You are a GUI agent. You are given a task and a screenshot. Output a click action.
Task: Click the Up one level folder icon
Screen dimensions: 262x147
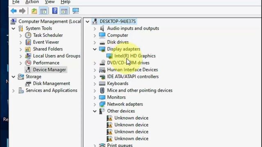click(x=34, y=11)
